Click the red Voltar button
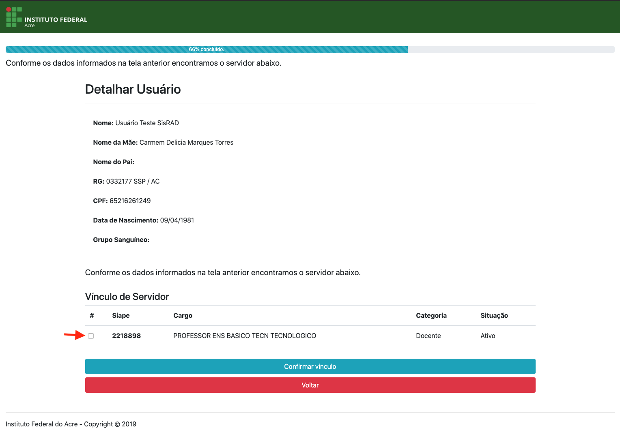 coord(310,385)
